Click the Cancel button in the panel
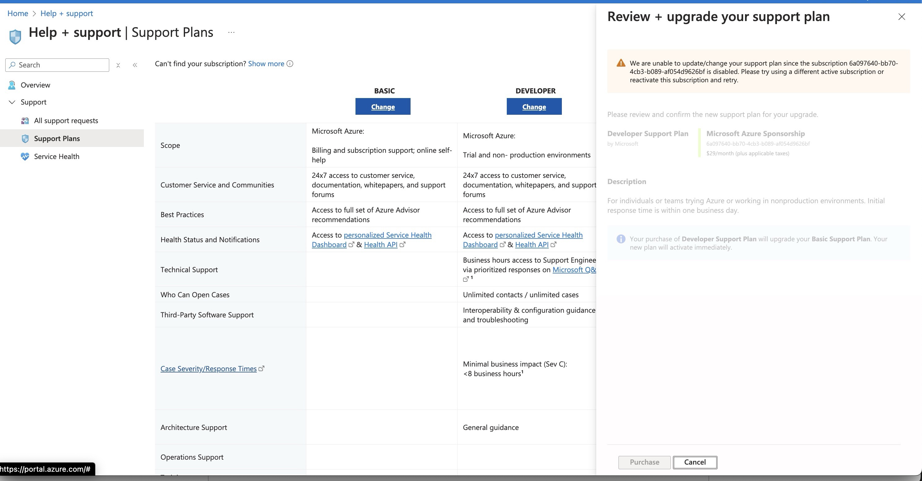The image size is (922, 481). (695, 462)
